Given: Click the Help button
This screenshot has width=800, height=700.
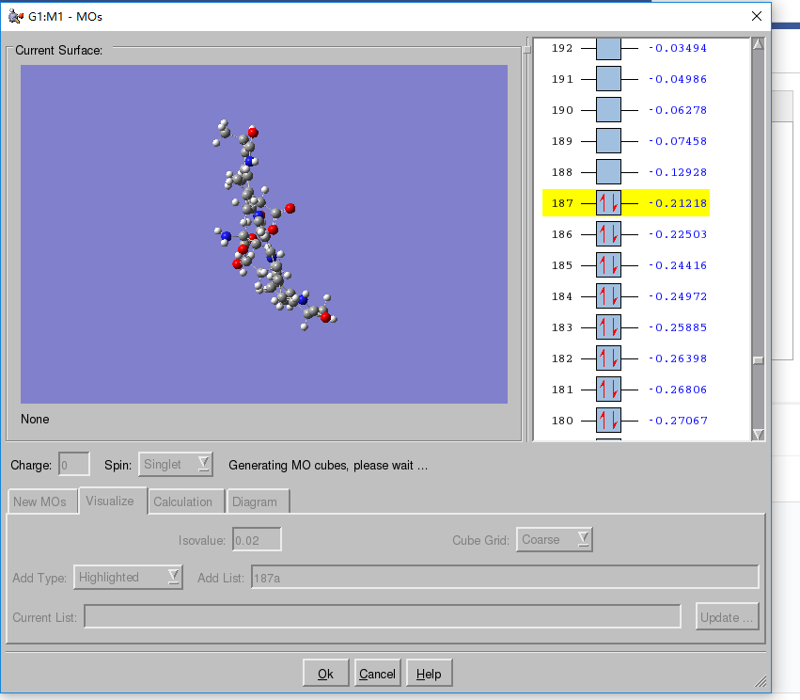Looking at the screenshot, I should [x=429, y=674].
